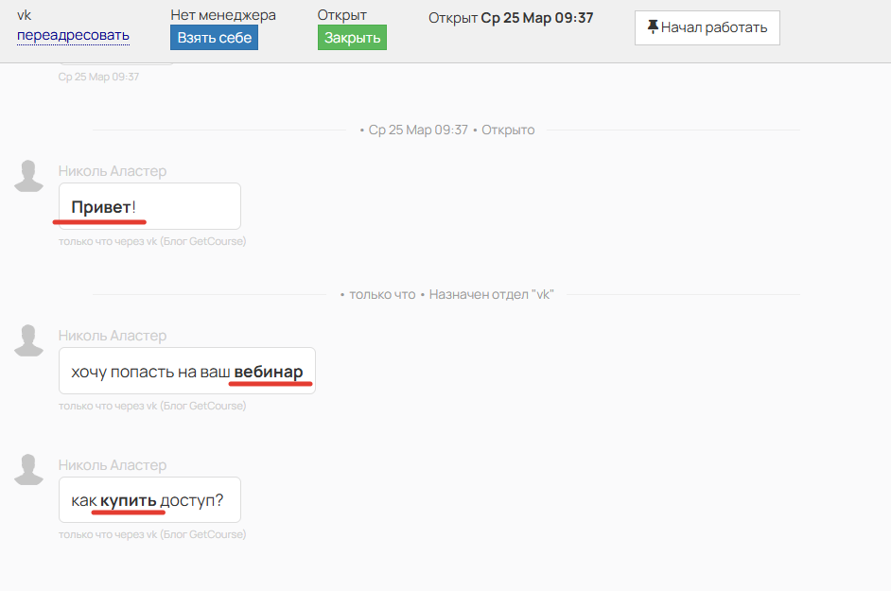Click avatar beside the вебинар message
The image size is (891, 591).
pyautogui.click(x=29, y=341)
